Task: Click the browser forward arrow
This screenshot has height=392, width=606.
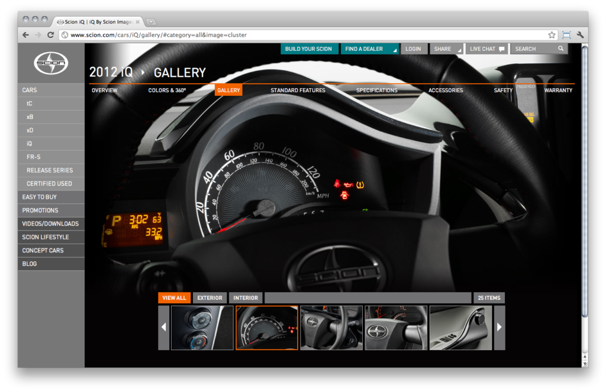Action: (38, 35)
